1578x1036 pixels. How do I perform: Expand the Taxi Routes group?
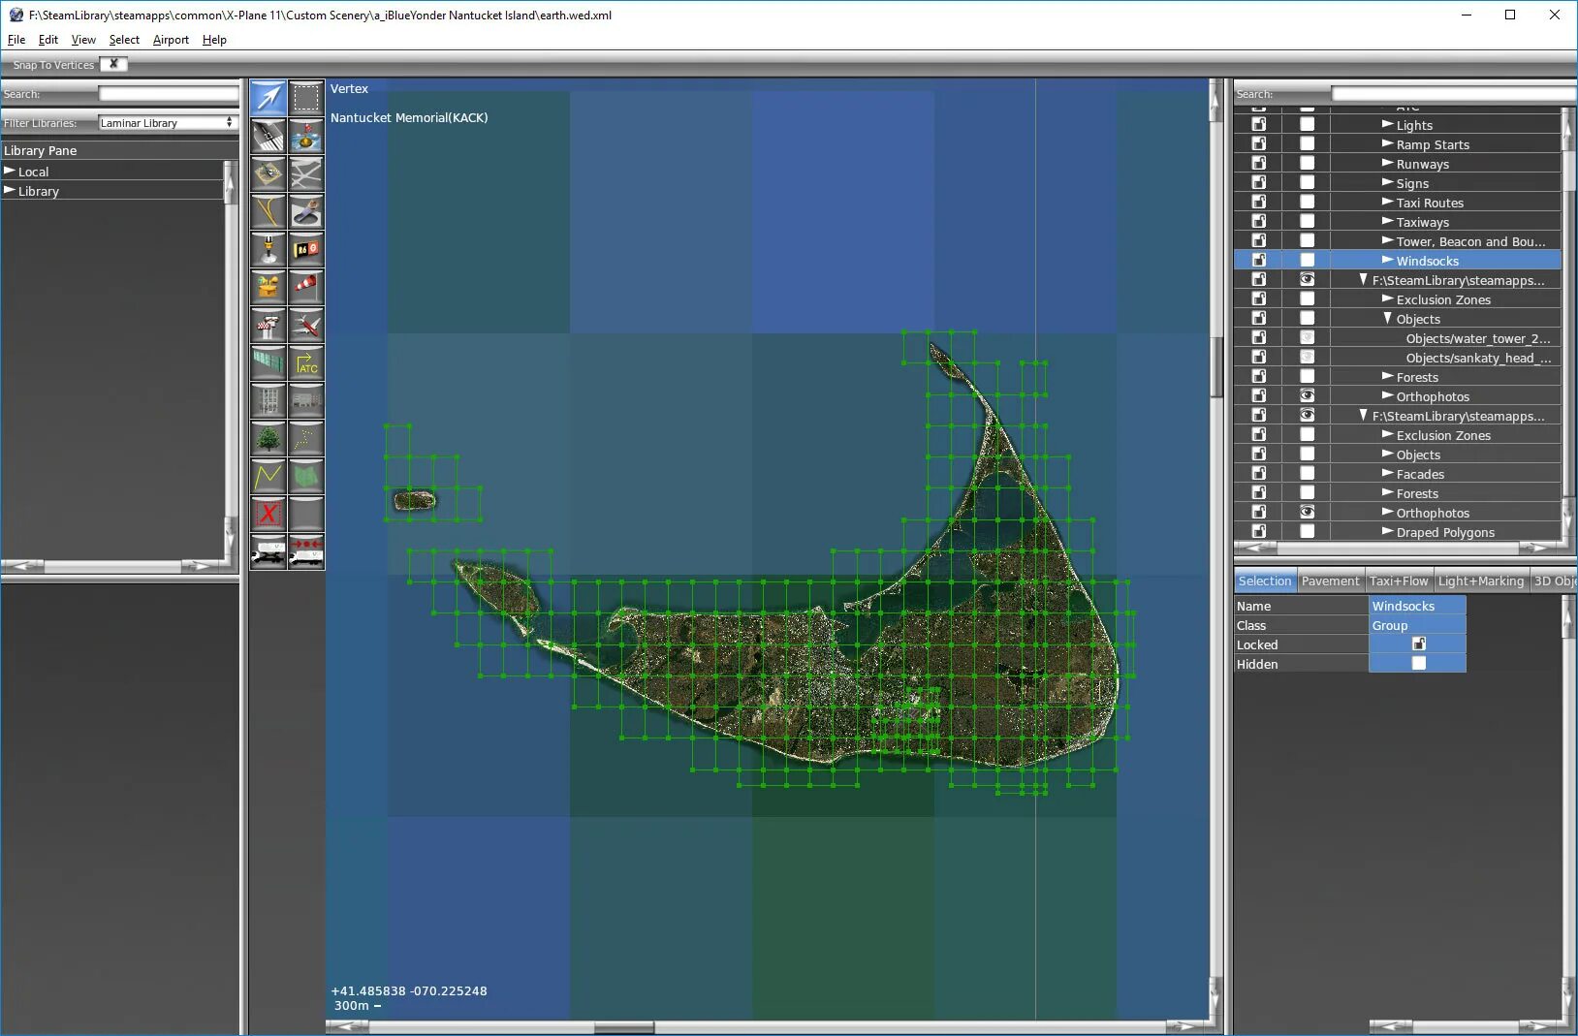[1387, 202]
